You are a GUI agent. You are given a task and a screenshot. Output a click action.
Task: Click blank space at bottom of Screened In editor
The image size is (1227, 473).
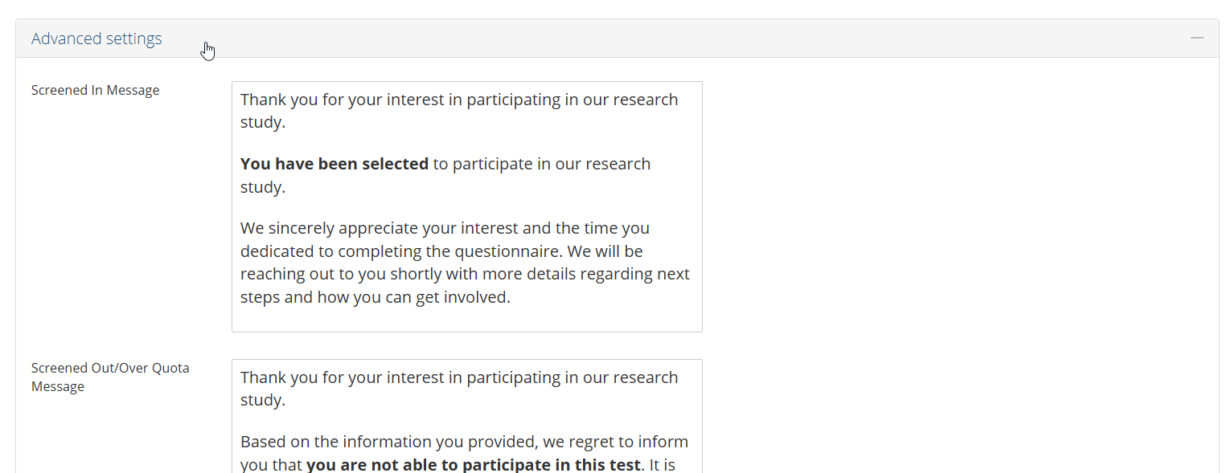(x=466, y=320)
